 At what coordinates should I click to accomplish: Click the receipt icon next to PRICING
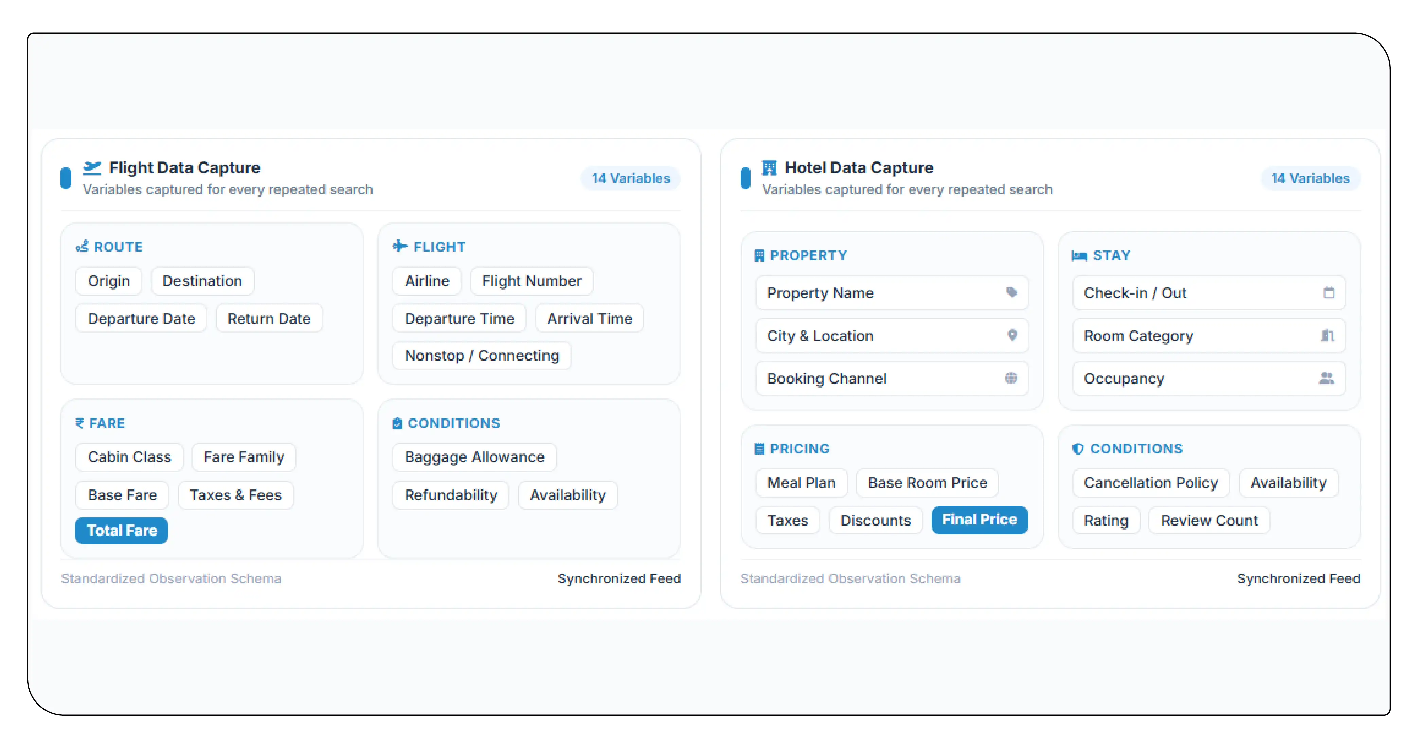click(x=759, y=449)
